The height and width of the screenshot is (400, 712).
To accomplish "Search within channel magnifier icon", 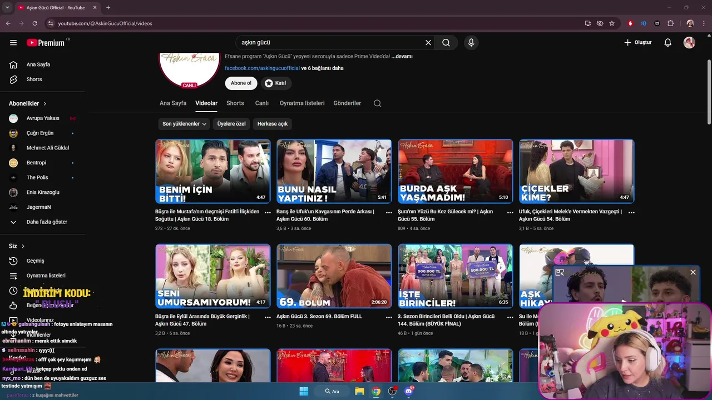I will tap(377, 103).
